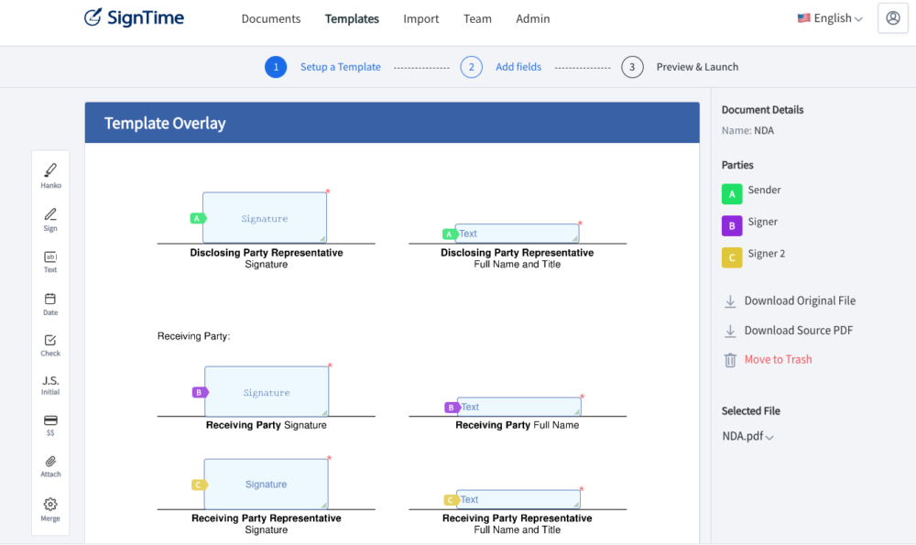
Task: Click the Disclosing Party Signature field
Action: pyautogui.click(x=265, y=218)
